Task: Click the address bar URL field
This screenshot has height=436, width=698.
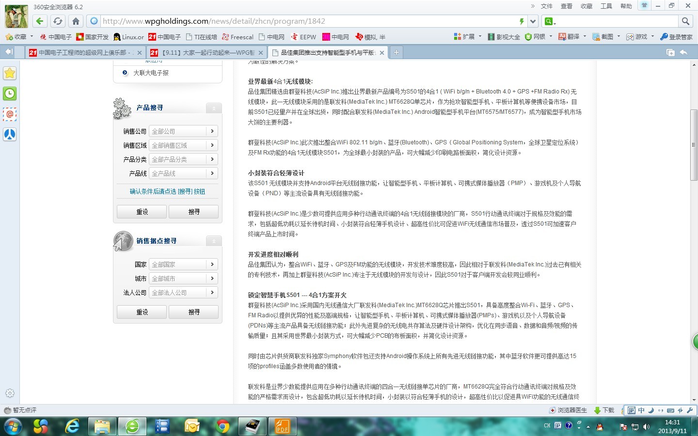Action: (308, 21)
